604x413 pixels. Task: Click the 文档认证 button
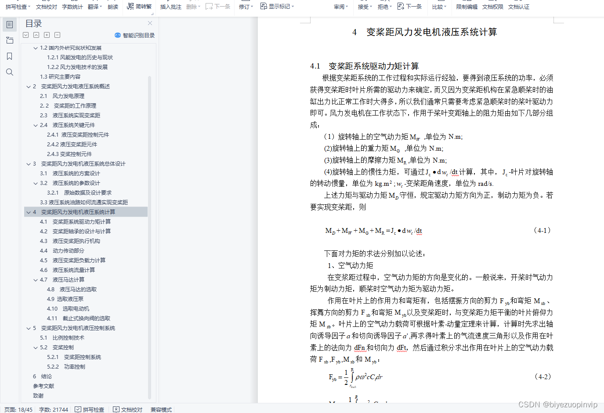[519, 7]
